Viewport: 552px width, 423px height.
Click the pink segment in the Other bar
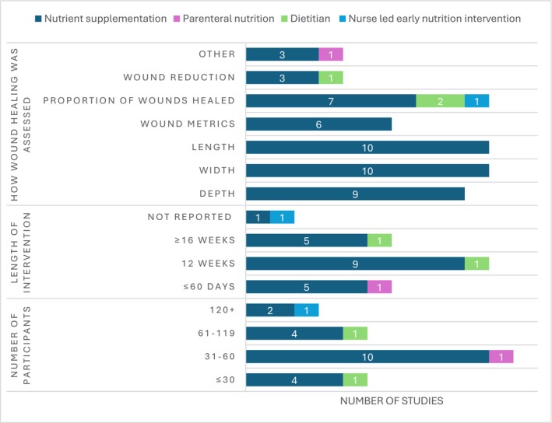pyautogui.click(x=331, y=54)
